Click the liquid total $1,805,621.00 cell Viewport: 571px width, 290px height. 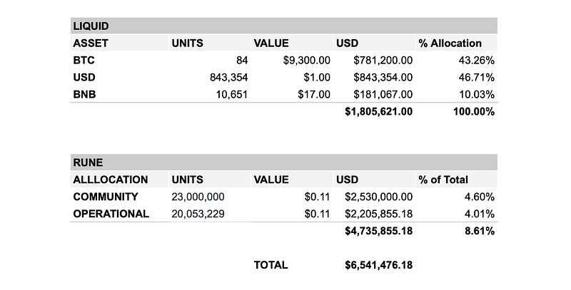[x=374, y=111]
